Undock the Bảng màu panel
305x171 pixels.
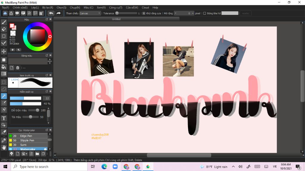coord(47,55)
